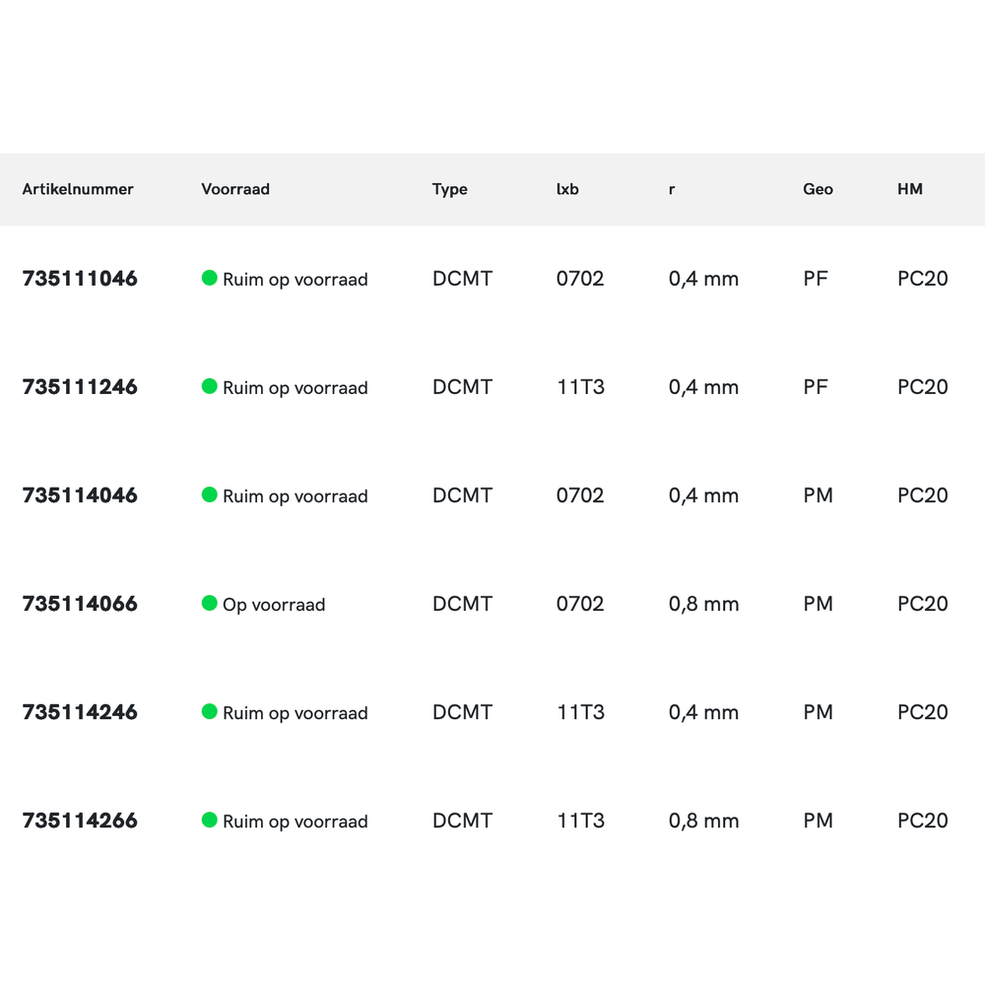This screenshot has height=985, width=985.
Task: Select the HM column header
Action: click(x=910, y=189)
